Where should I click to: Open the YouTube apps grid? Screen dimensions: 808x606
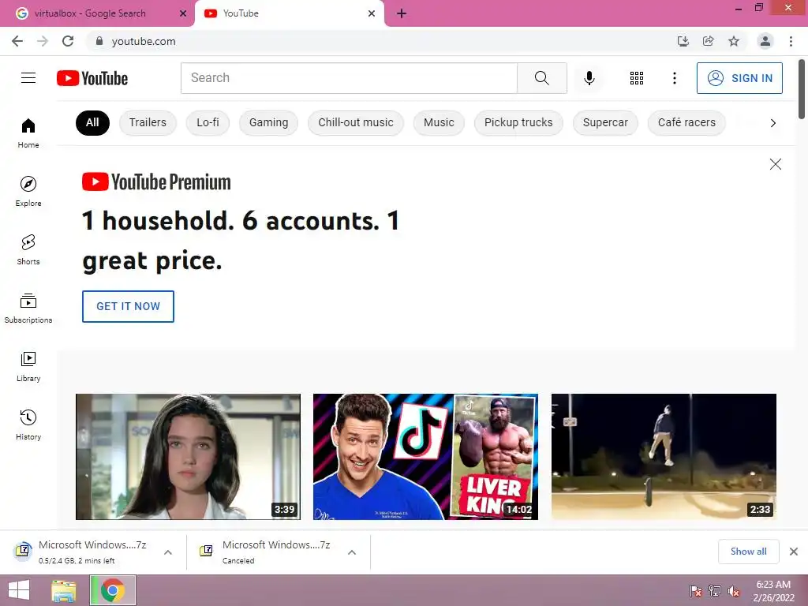637,78
